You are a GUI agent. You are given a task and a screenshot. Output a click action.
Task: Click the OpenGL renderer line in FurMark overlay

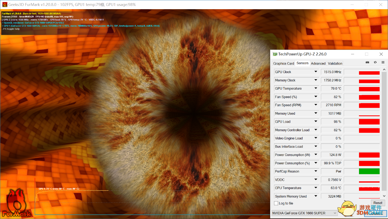[x=33, y=23]
